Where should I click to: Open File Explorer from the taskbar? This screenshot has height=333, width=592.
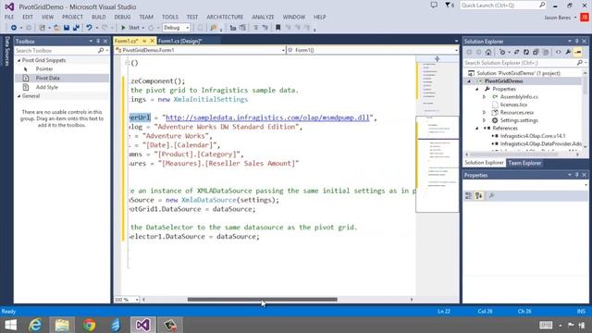[x=62, y=325]
